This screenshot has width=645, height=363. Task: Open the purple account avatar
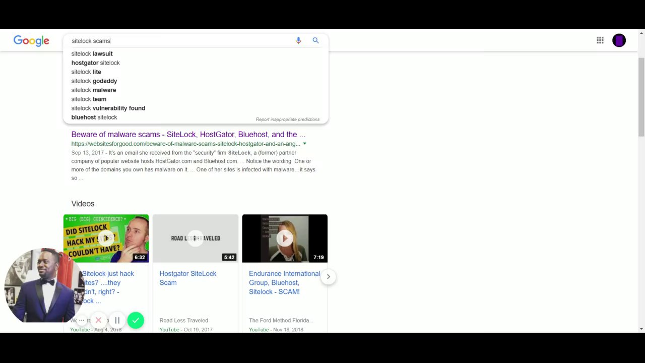pyautogui.click(x=619, y=40)
